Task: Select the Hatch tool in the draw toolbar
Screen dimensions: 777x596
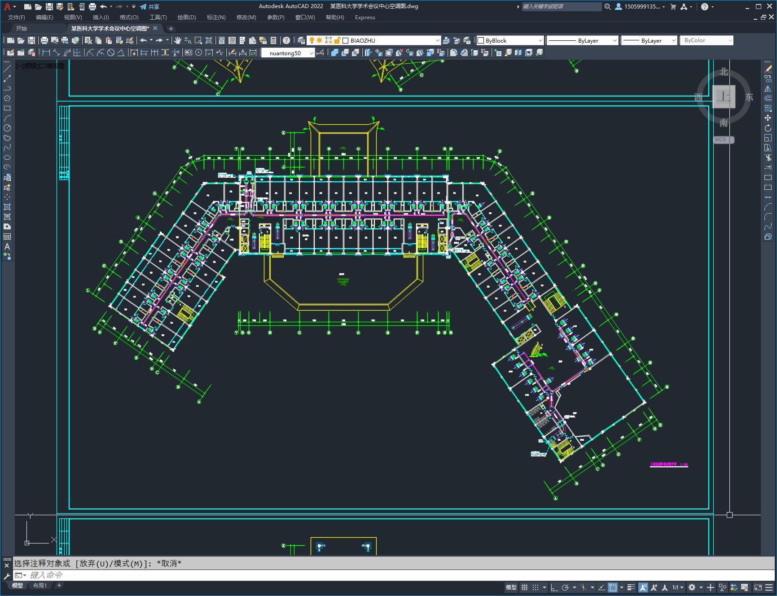Action: [x=7, y=207]
